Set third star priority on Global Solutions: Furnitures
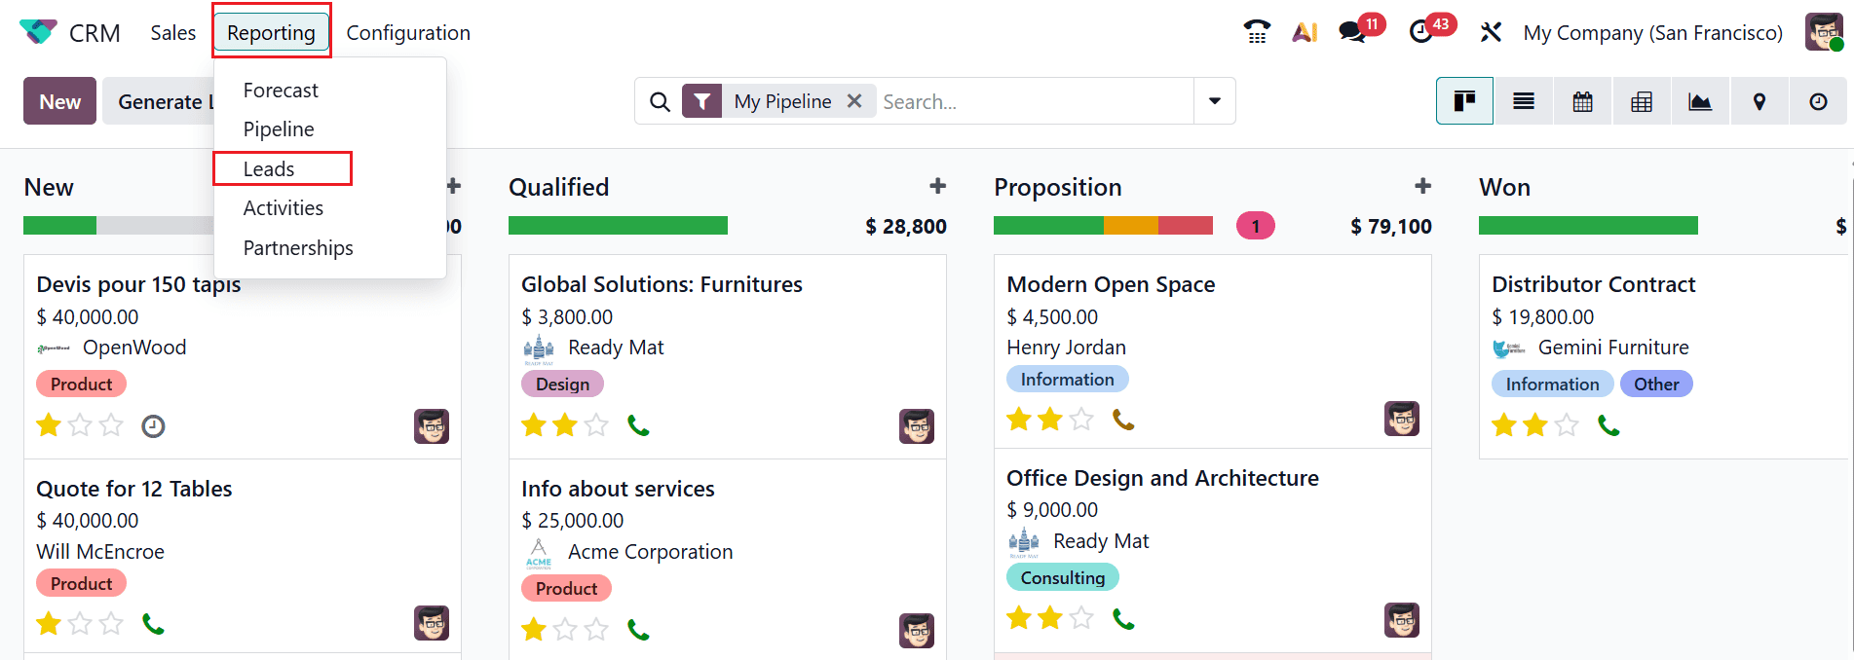The width and height of the screenshot is (1854, 660). click(596, 425)
